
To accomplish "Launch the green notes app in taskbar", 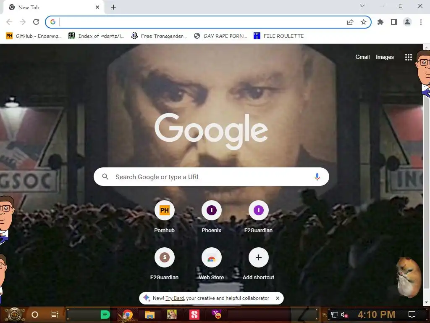I will (105, 315).
